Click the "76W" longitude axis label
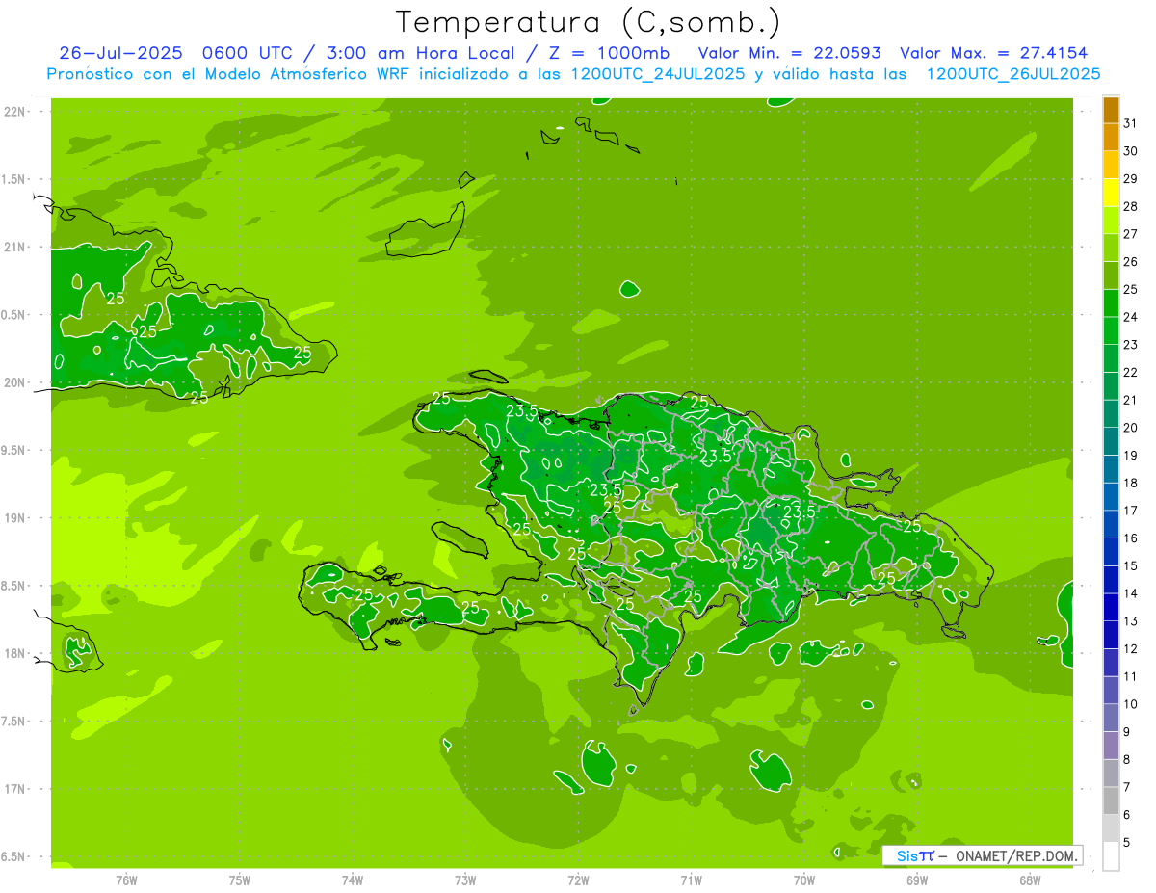 [x=127, y=880]
